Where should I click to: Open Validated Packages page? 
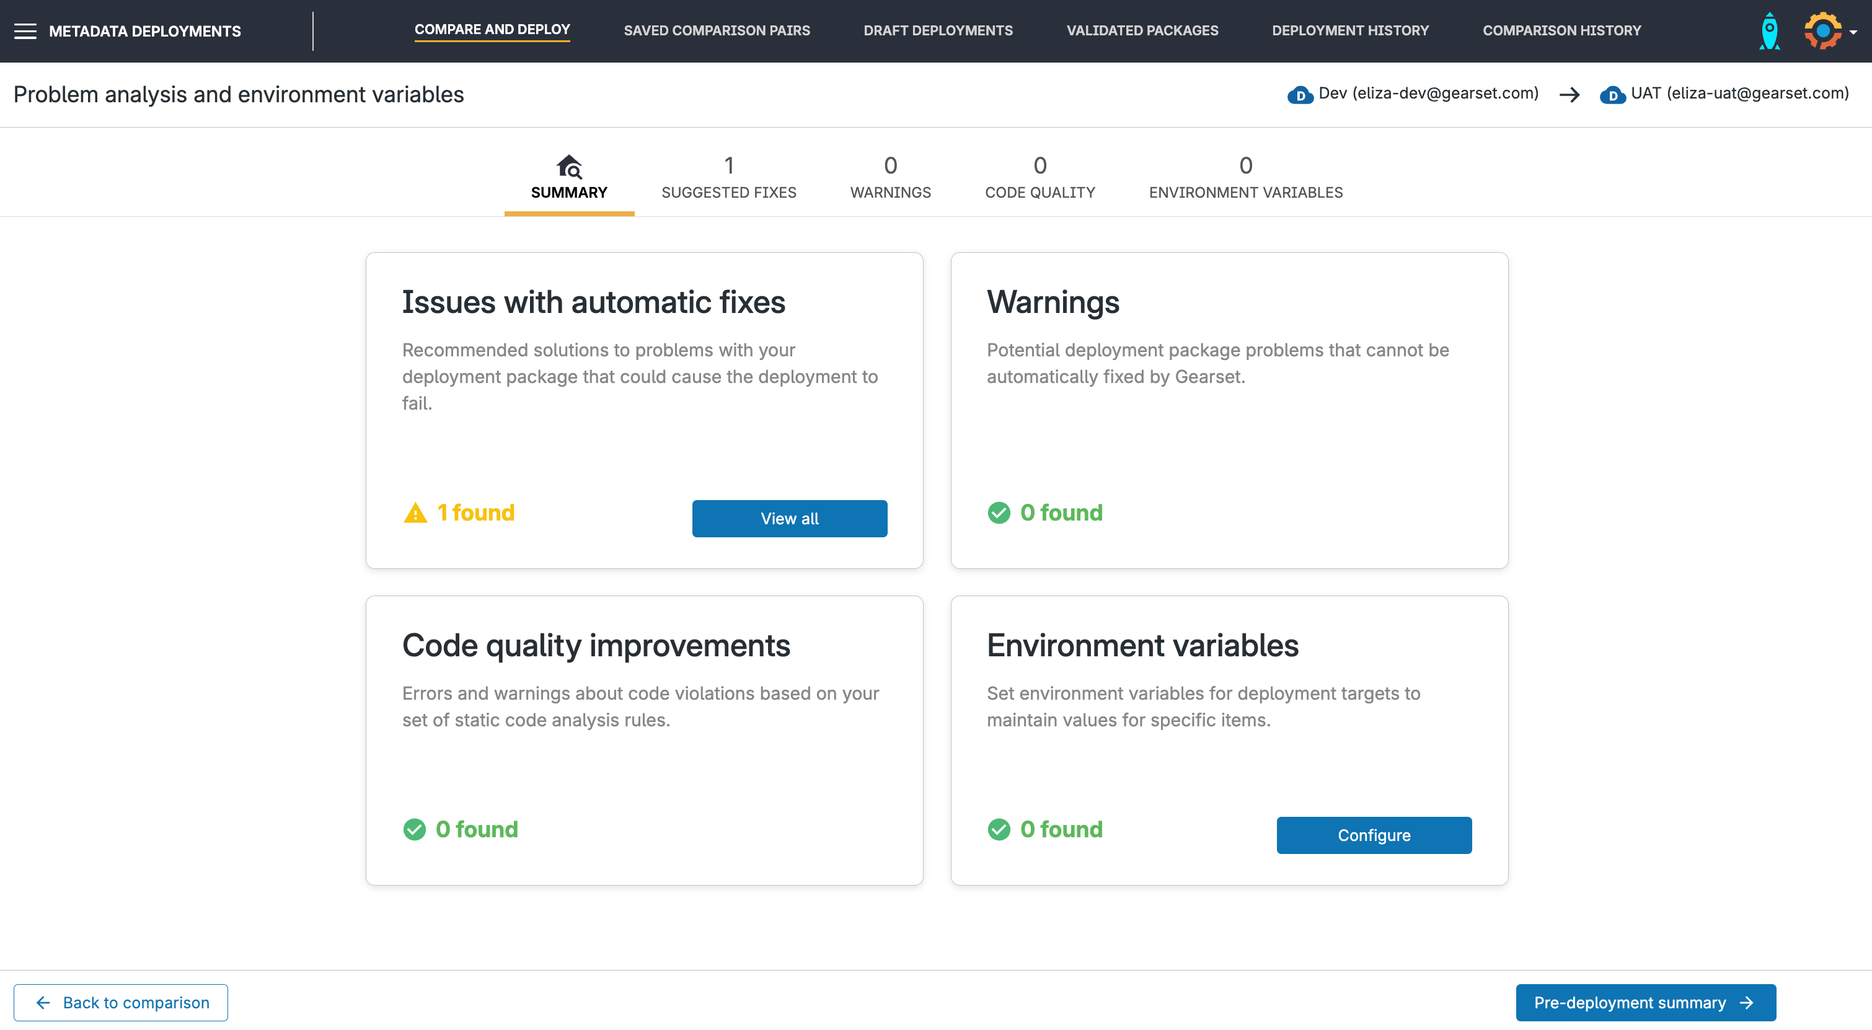[1142, 30]
